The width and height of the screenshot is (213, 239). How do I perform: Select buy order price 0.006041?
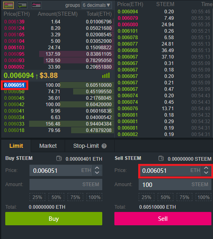pyautogui.click(x=14, y=111)
